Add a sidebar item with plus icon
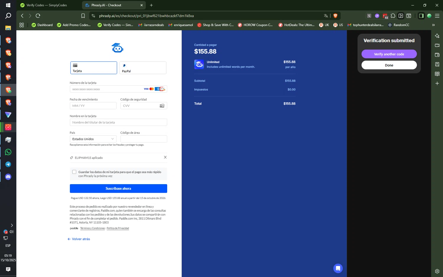Viewport: 443px width, 277px height. click(x=437, y=83)
